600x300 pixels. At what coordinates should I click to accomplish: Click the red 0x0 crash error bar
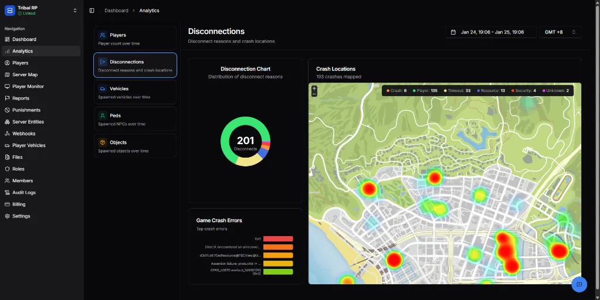(278, 239)
